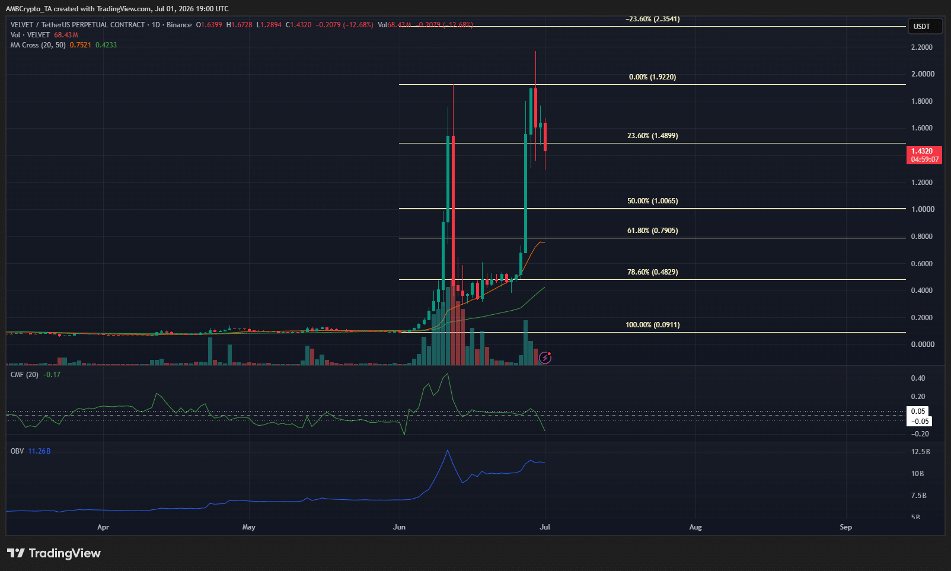Screen dimensions: 951x571
Task: Click the Vol · VELVET legend
Action: 30,35
